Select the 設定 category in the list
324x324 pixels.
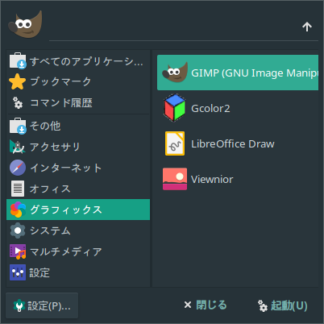(x=78, y=272)
